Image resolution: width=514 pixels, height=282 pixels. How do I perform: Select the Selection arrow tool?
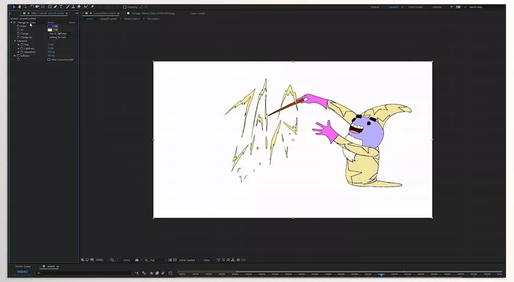tap(14, 7)
